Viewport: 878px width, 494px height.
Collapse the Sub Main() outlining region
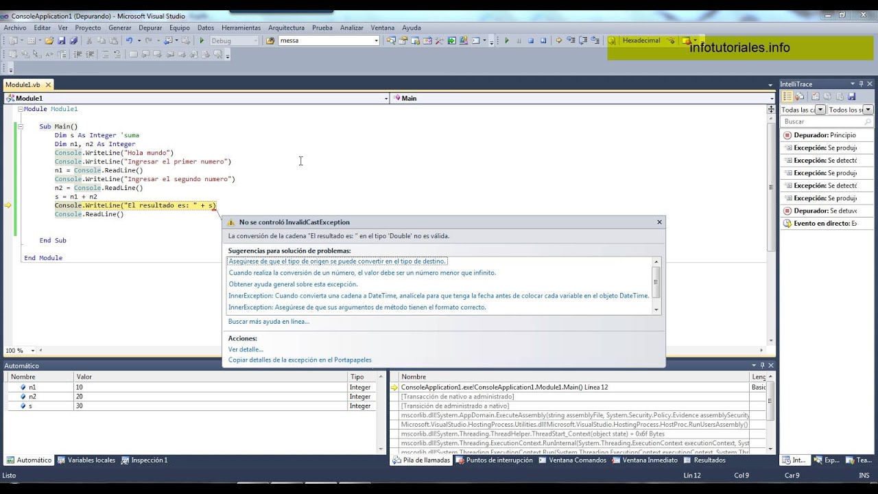click(21, 126)
